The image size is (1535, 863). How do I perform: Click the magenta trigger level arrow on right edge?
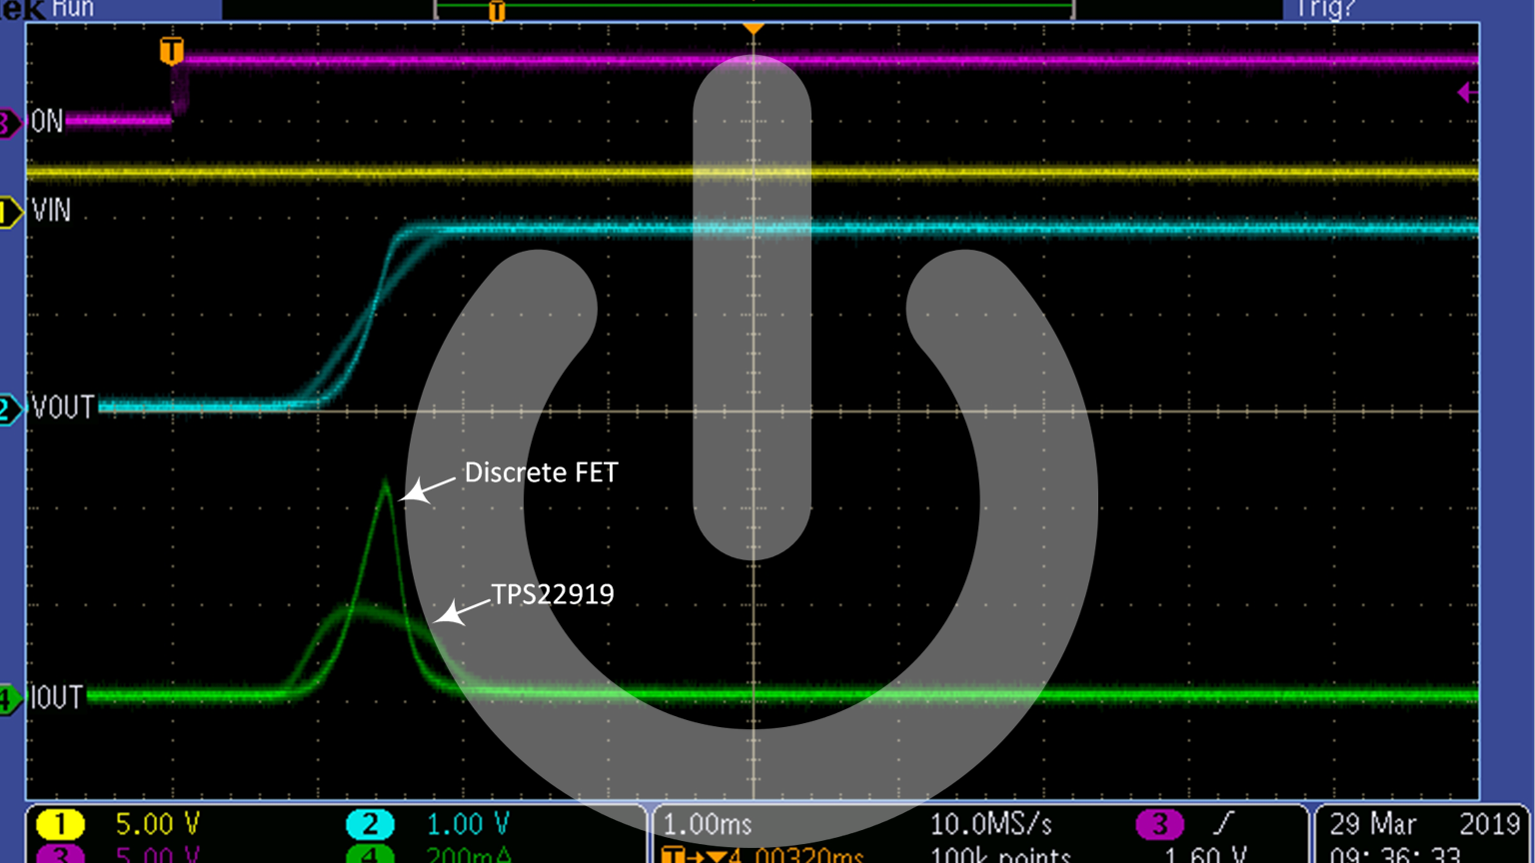coord(1466,93)
